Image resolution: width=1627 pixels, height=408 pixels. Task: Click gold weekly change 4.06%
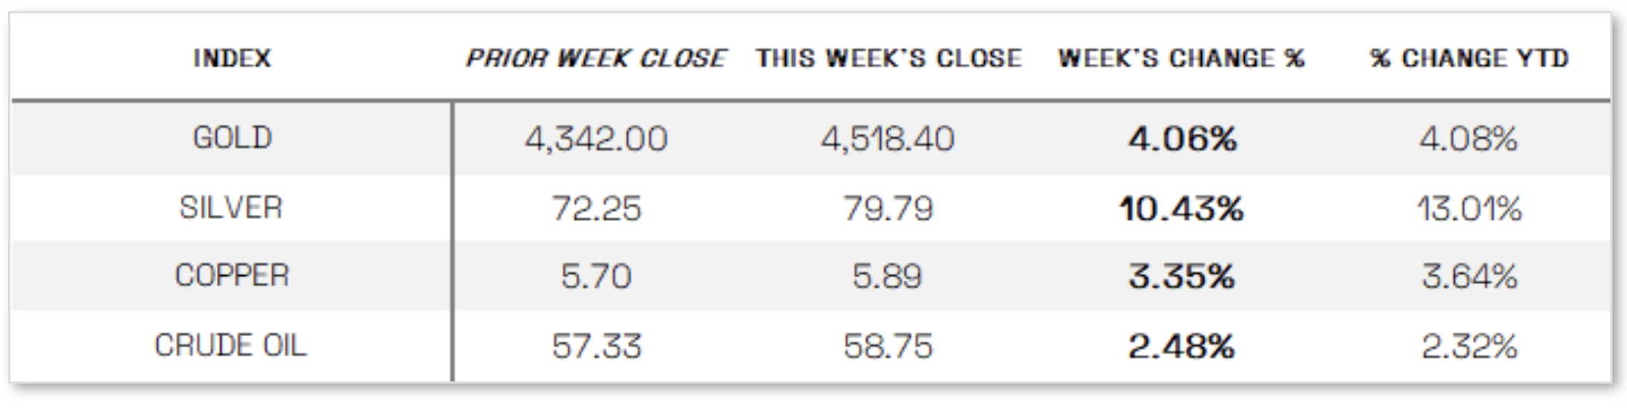(1182, 139)
